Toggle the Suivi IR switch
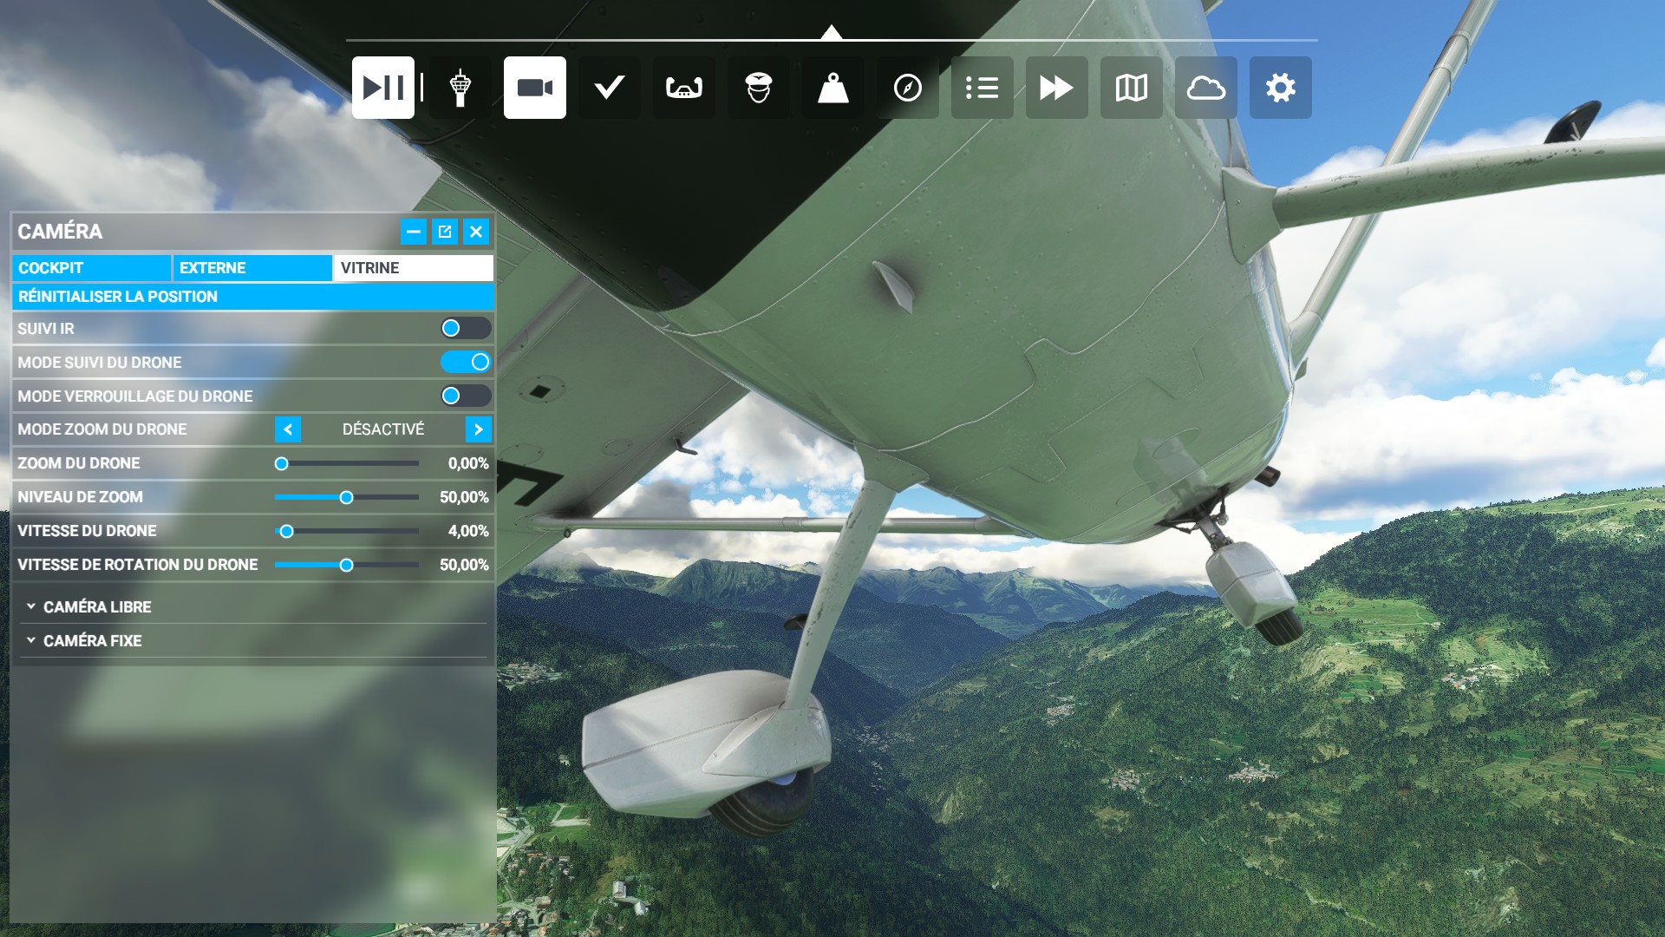Image resolution: width=1665 pixels, height=937 pixels. (466, 328)
